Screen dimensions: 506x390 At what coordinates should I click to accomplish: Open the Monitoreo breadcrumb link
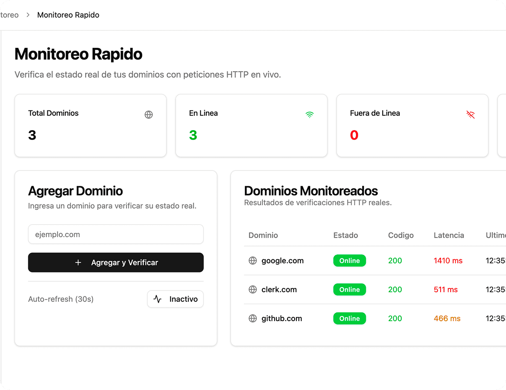(x=8, y=15)
